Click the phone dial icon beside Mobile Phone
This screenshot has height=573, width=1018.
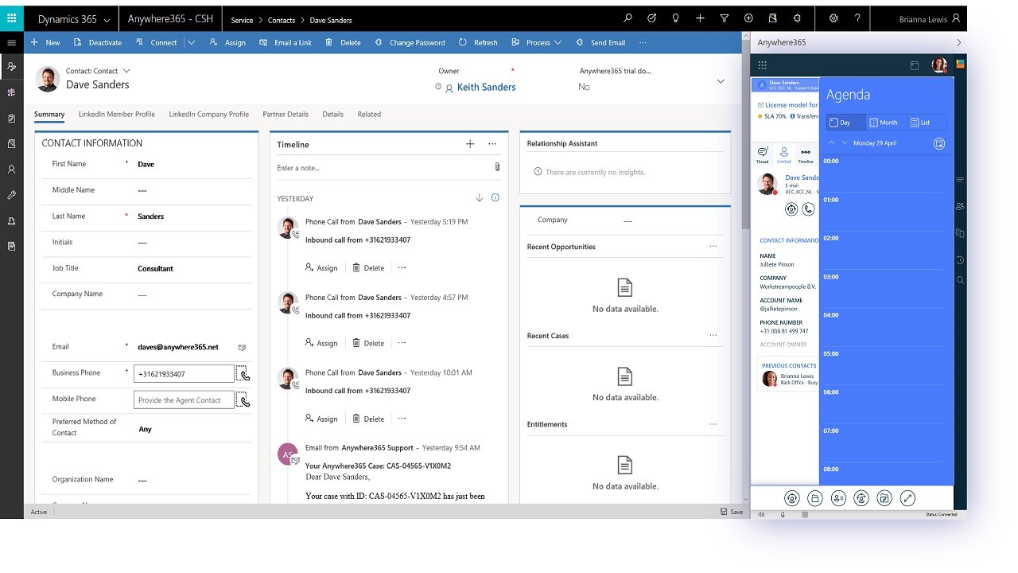[x=243, y=400]
